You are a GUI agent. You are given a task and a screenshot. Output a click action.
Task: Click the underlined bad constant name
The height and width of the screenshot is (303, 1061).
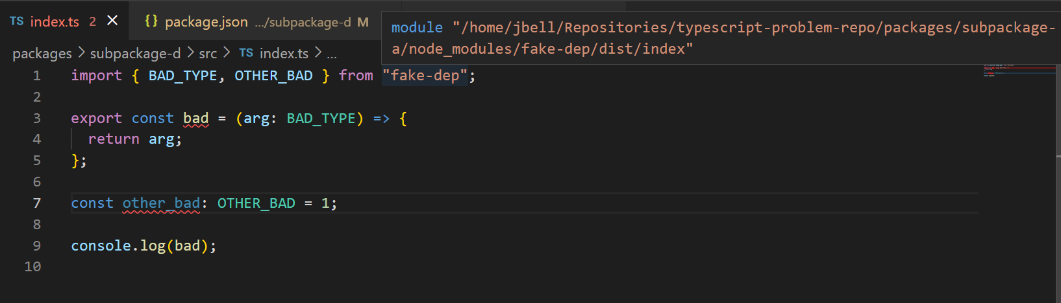click(x=195, y=118)
